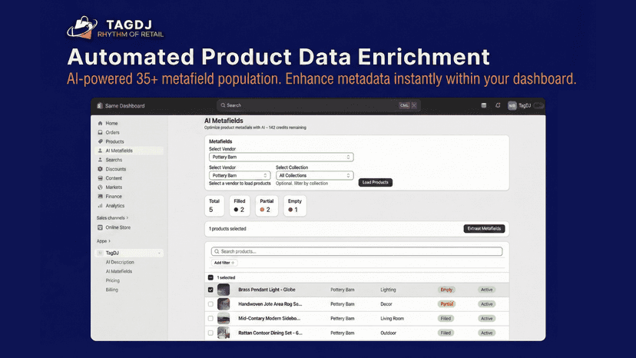
Task: Click 'Brass Pendant Light - Globe' product name
Action: click(x=267, y=290)
